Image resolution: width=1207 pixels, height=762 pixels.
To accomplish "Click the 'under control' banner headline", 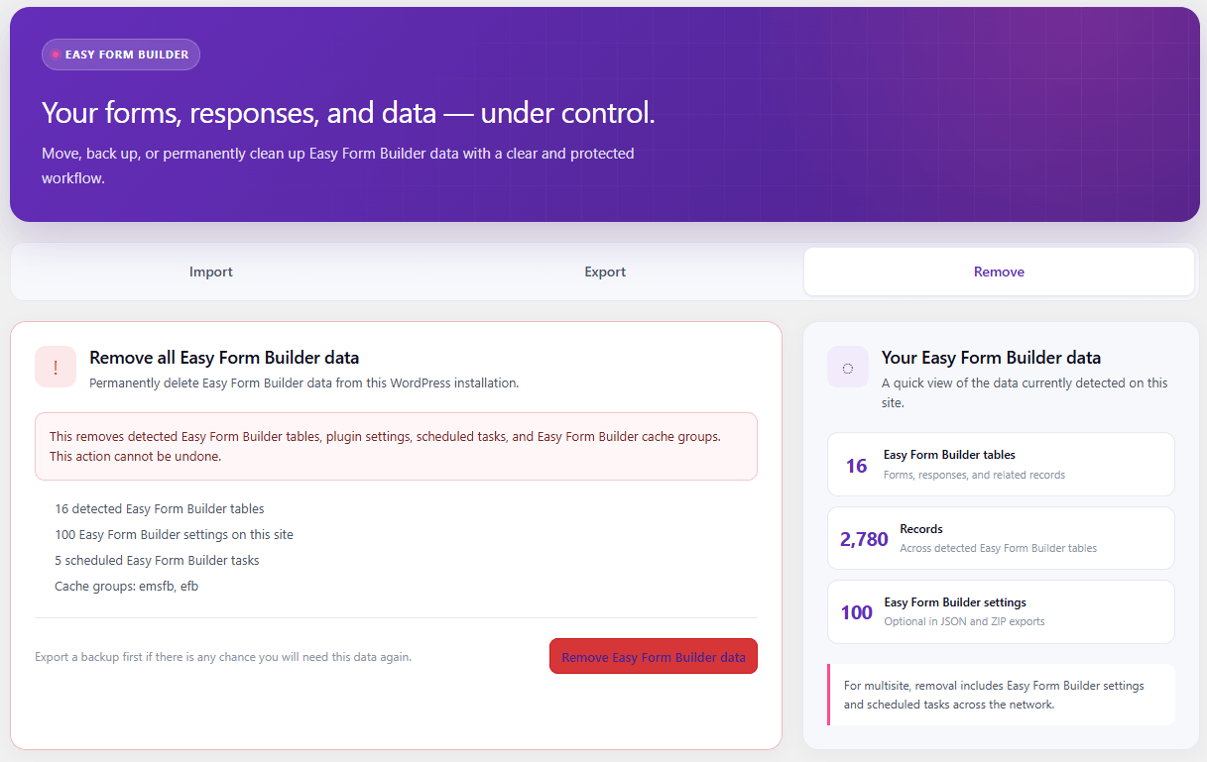I will [348, 113].
